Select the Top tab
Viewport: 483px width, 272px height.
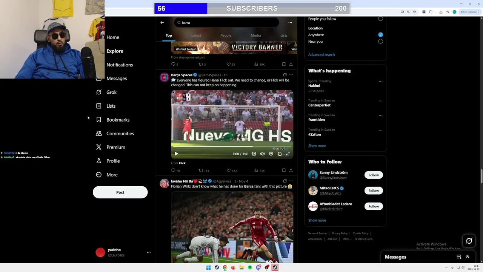coord(169,36)
